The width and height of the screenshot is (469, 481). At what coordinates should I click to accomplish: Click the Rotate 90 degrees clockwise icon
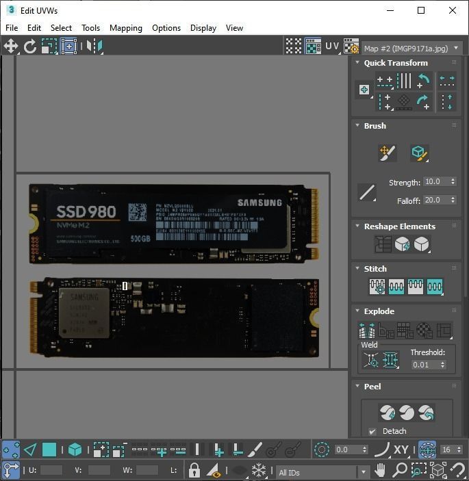[424, 101]
